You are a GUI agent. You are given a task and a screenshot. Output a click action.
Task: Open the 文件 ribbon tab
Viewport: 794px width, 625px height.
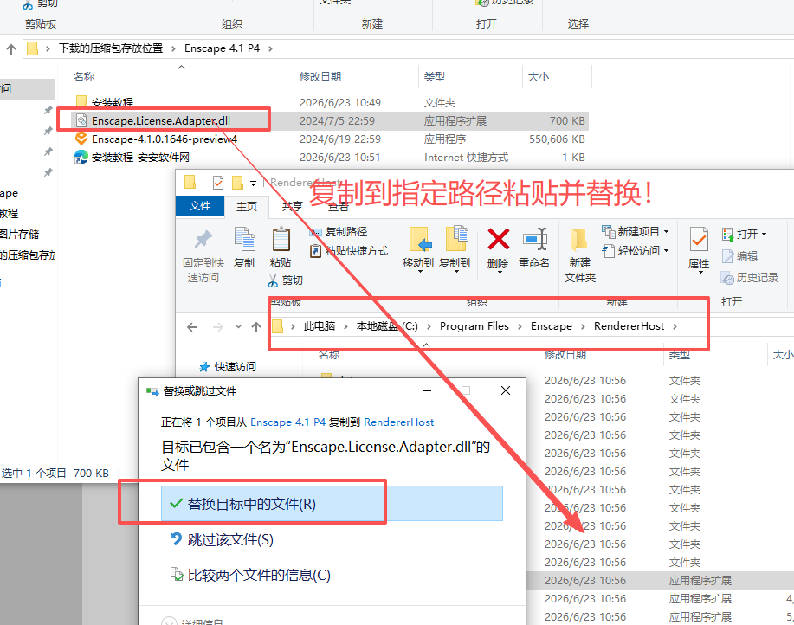click(200, 206)
